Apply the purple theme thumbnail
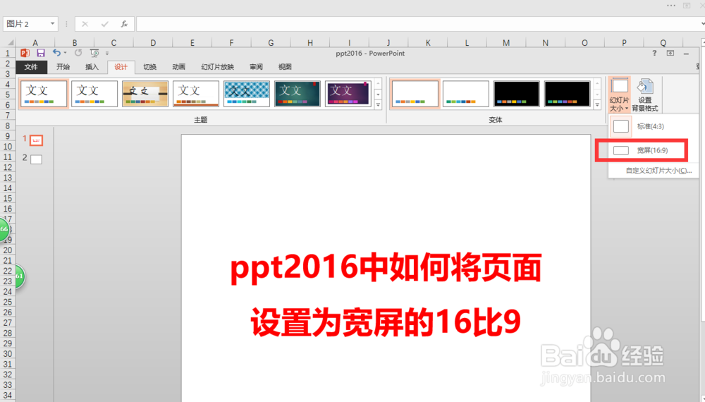The image size is (705, 402). (348, 94)
